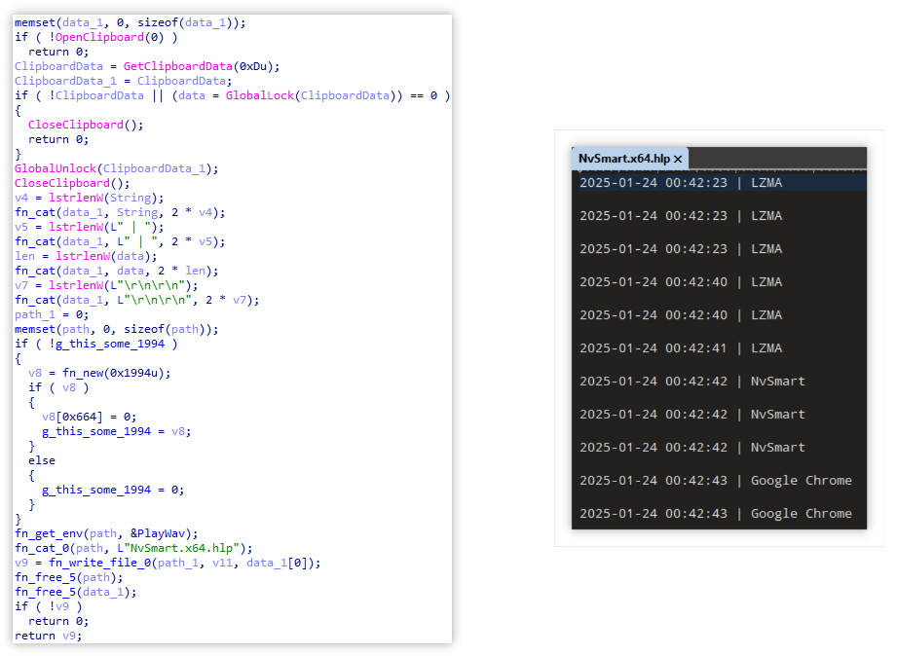This screenshot has height=656, width=897.
Task: Click the 'else' keyword in code
Action: point(42,460)
